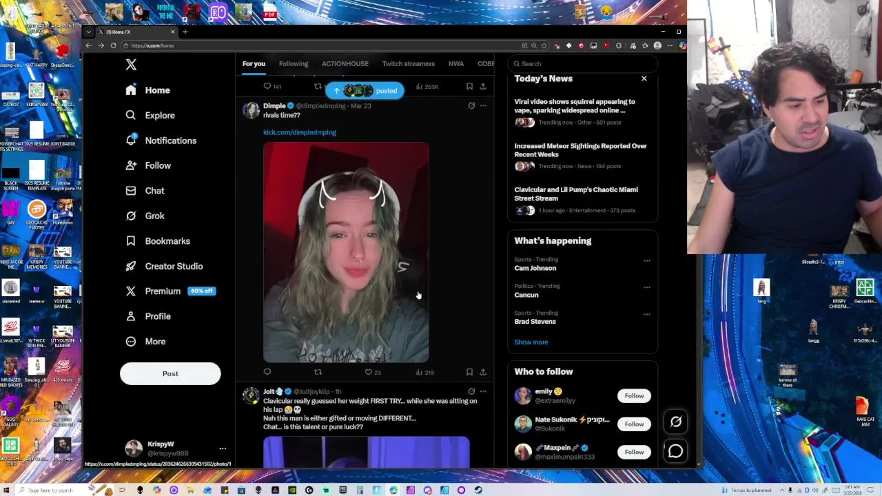
Task: Open floating chat messages button
Action: click(675, 451)
